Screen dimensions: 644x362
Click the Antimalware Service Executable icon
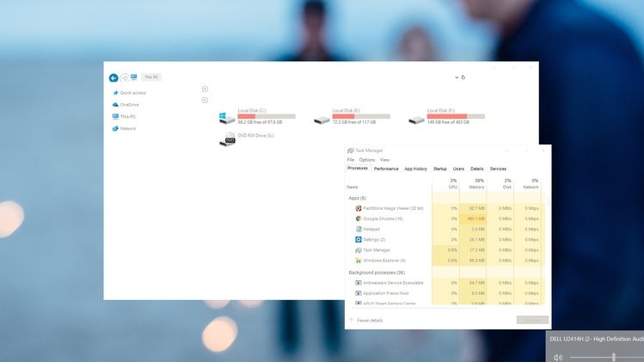[x=359, y=283]
